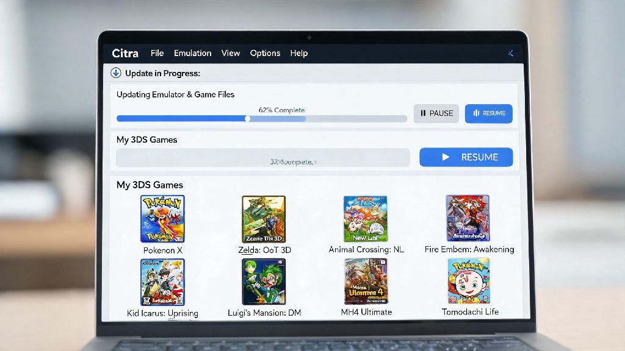This screenshot has width=625, height=351.
Task: Click the blue chevron in title bar
Action: (511, 54)
